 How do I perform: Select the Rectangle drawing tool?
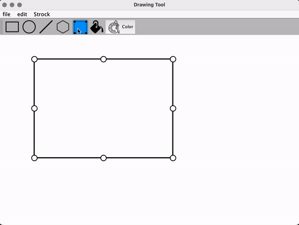12,27
